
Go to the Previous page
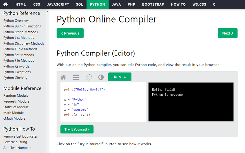[70, 33]
